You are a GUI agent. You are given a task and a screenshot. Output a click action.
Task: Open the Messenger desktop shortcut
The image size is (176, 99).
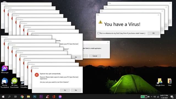click(x=5, y=69)
